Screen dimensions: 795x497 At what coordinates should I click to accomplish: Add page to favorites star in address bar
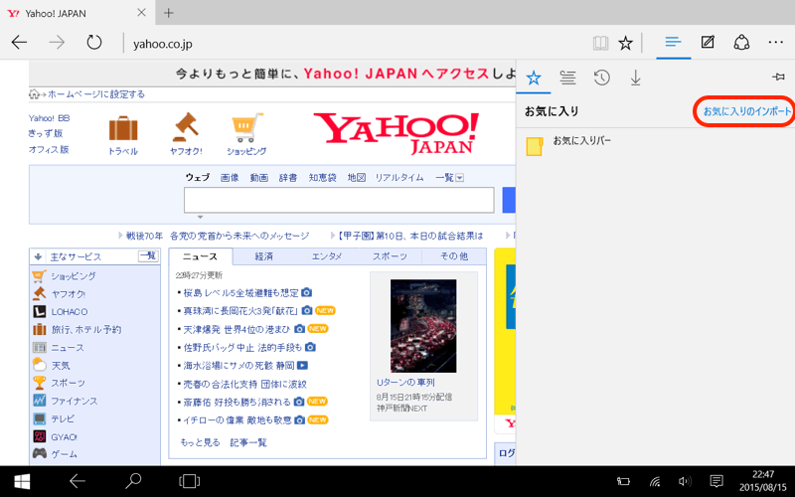[x=626, y=43]
